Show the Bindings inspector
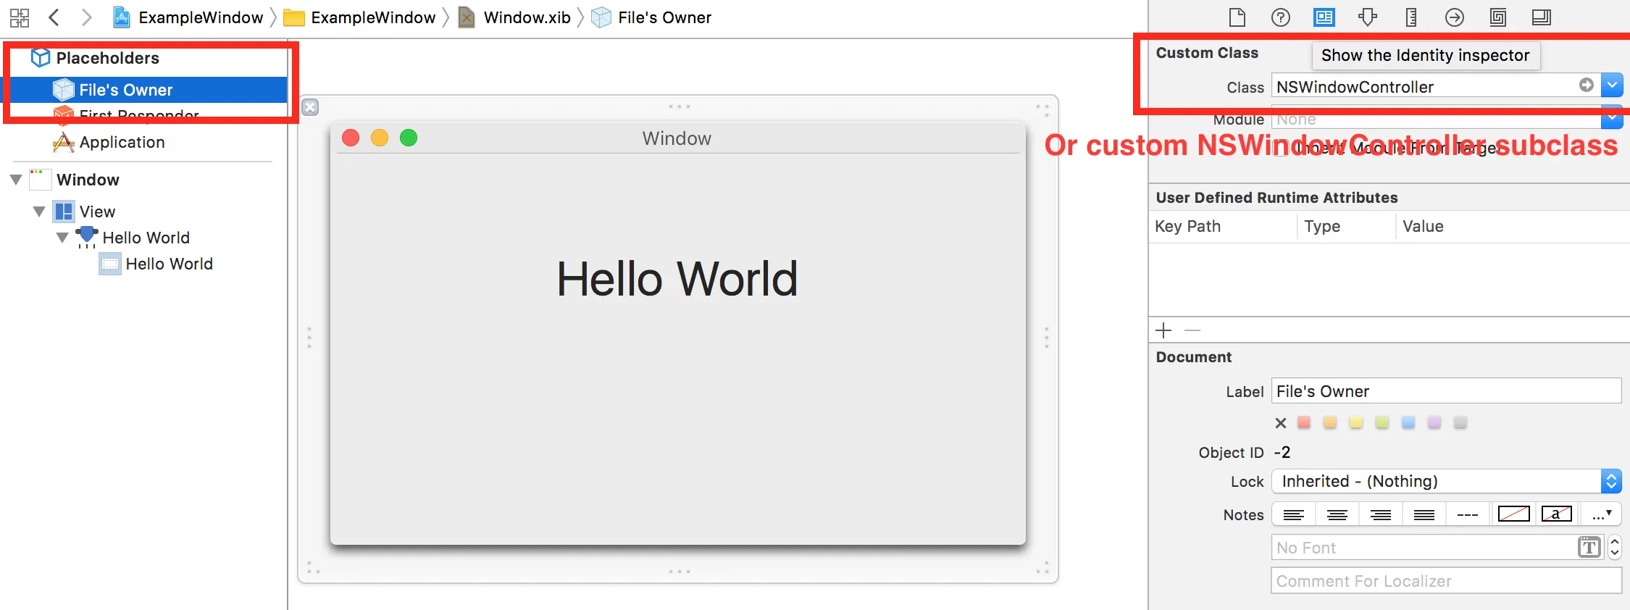This screenshot has width=1630, height=610. tap(1498, 17)
